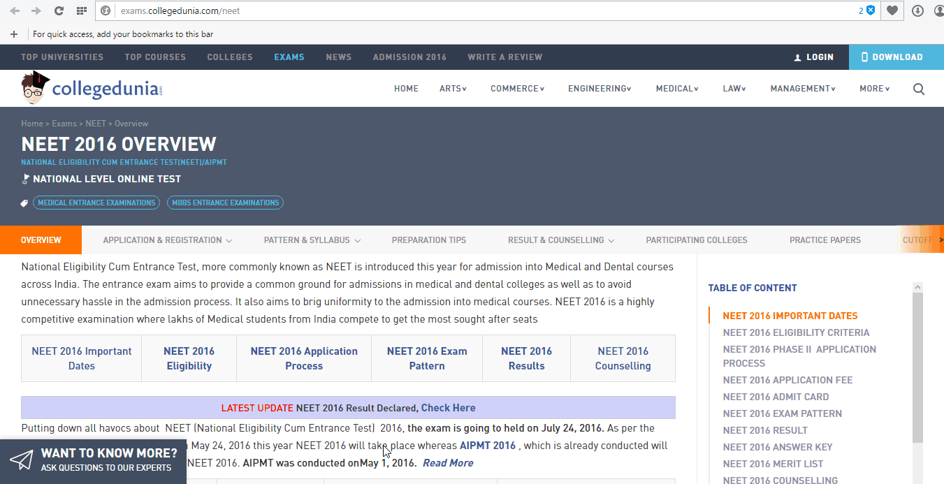The image size is (944, 484).
Task: Expand Pattern & Syllabus tab dropdown
Action: [312, 240]
